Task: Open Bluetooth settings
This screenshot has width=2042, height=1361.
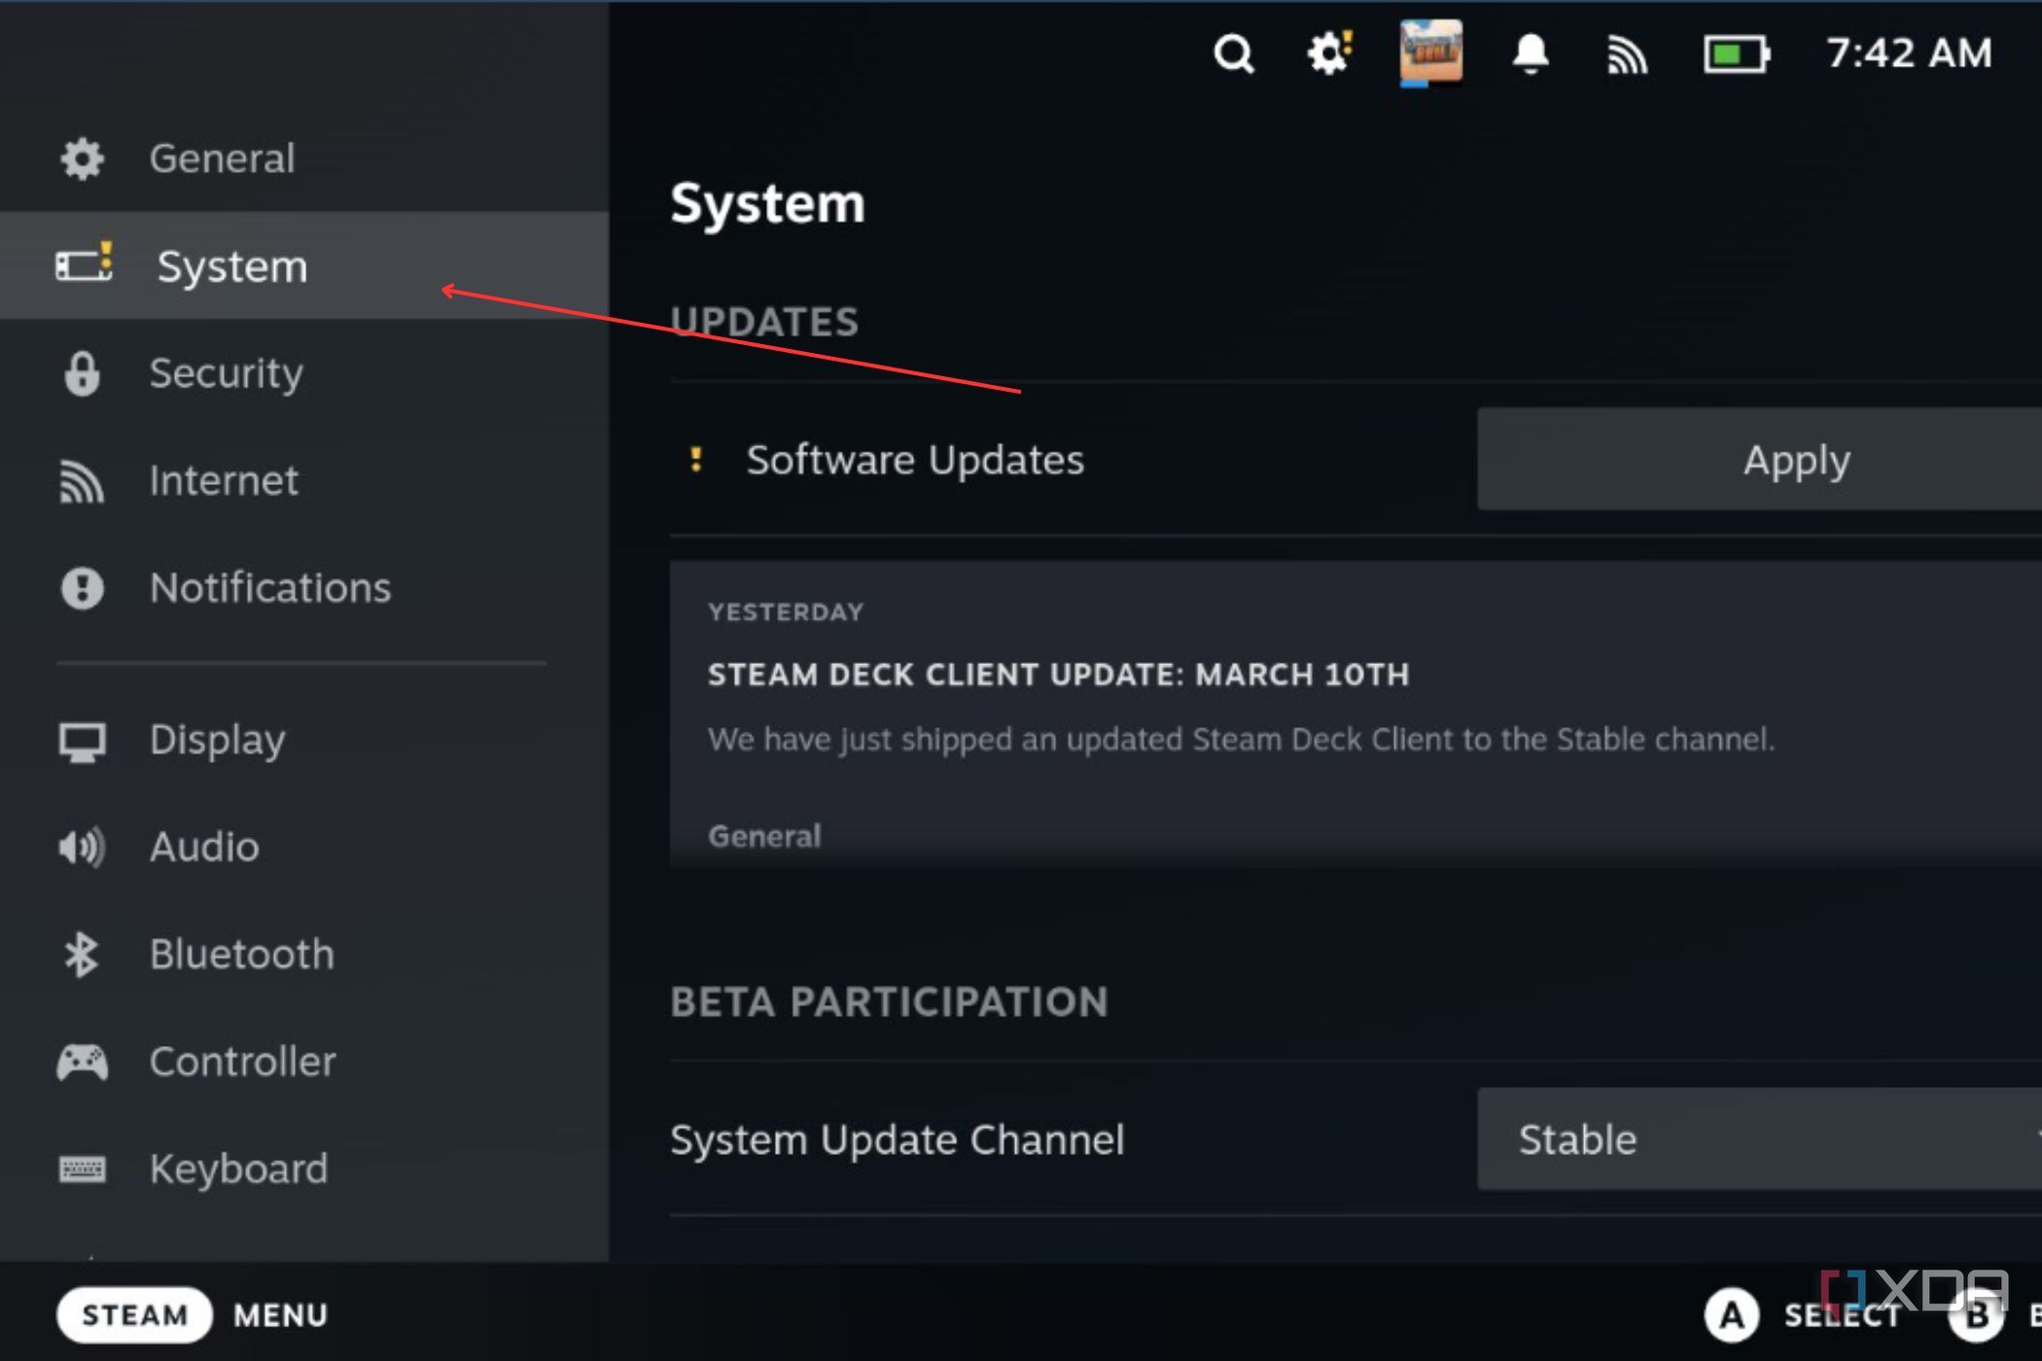Action: [304, 955]
